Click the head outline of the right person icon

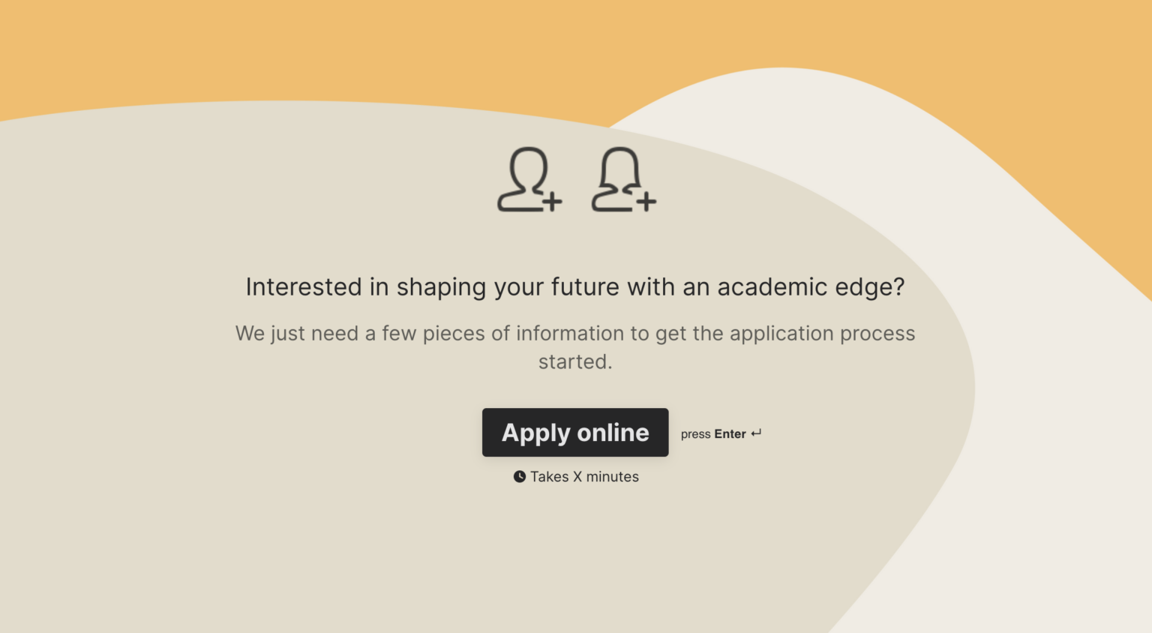[621, 166]
